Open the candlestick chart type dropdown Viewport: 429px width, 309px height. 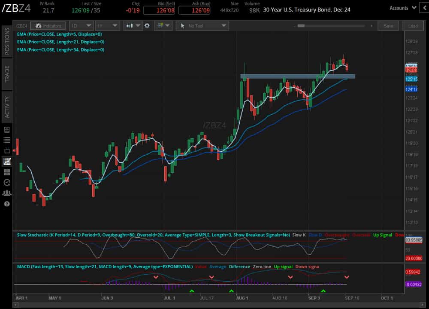point(133,26)
